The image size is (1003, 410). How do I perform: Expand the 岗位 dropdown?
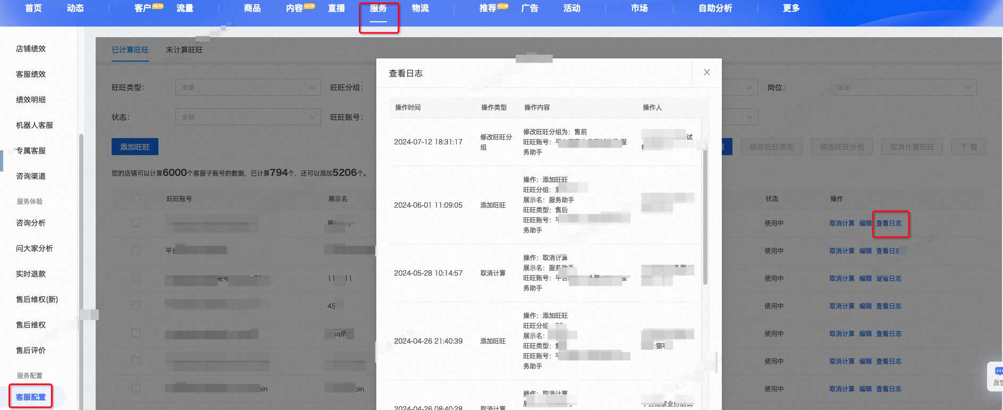[904, 87]
